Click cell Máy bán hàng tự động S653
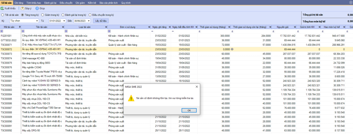The height and width of the screenshot is (134, 353). point(43,63)
